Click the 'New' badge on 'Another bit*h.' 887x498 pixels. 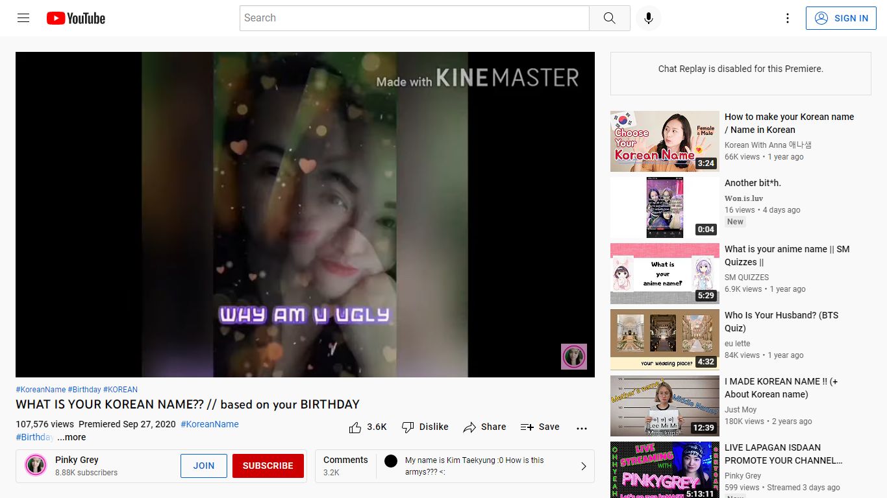click(x=735, y=222)
